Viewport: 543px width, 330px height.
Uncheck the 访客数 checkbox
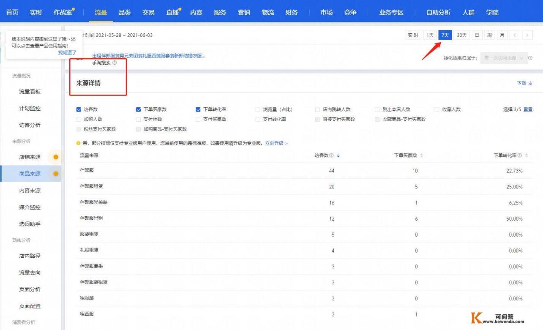[x=79, y=109]
